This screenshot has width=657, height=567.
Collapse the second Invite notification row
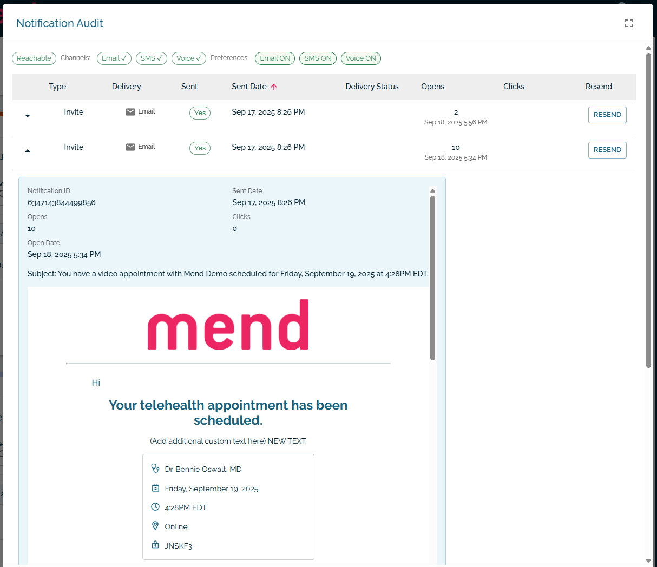(x=28, y=151)
